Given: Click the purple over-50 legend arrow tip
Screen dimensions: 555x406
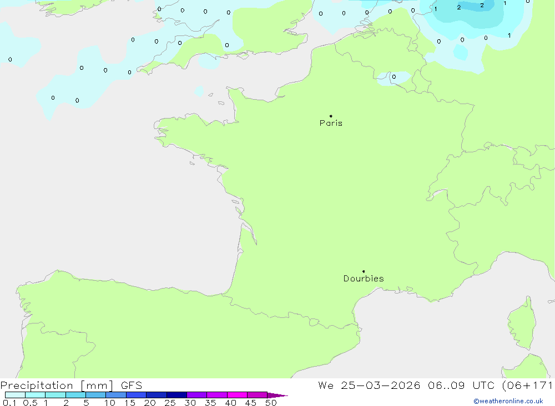Looking at the screenshot, I should pyautogui.click(x=277, y=395).
